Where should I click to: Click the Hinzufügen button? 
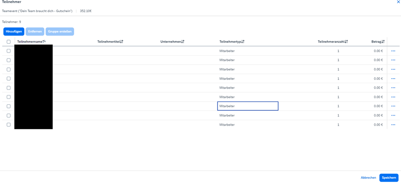pos(14,31)
